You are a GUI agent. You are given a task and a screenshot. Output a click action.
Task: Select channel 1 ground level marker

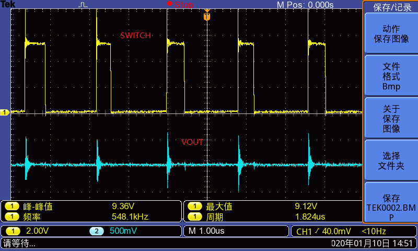5,112
